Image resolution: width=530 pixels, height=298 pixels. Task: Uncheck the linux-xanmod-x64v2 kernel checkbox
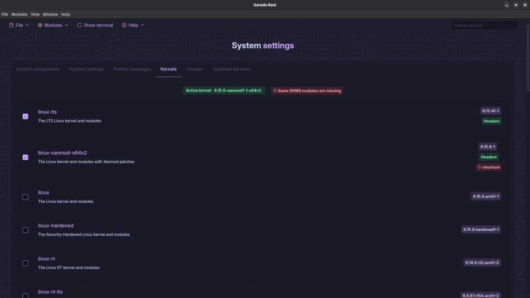click(25, 157)
